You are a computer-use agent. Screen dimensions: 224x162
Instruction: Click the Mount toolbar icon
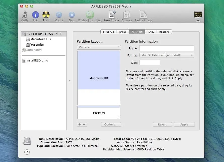tap(59, 15)
